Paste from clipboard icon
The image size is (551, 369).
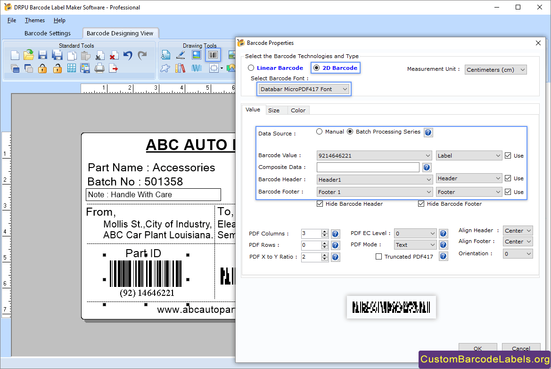[85, 56]
